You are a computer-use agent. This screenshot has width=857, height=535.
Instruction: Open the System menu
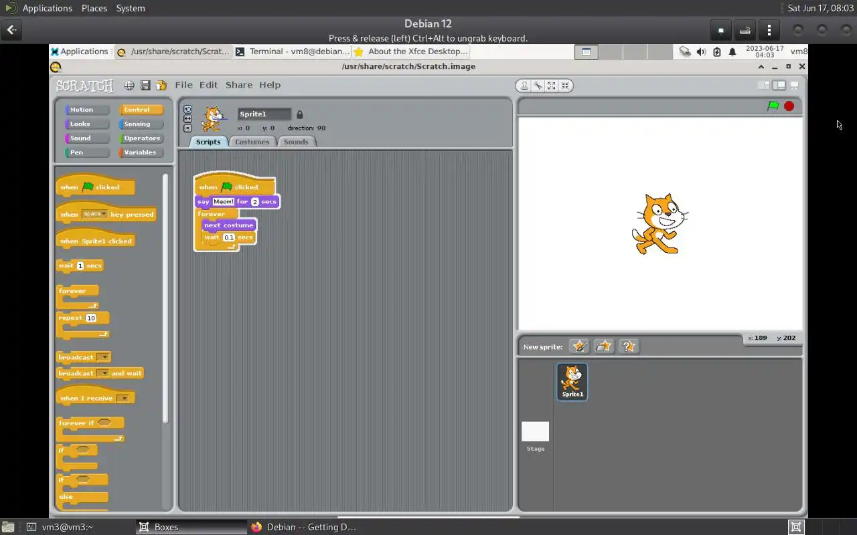point(131,8)
